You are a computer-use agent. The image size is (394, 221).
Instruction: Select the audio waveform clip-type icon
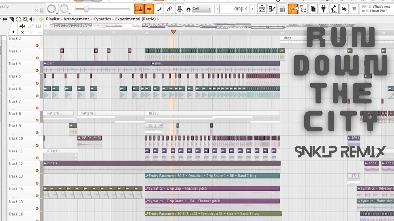tap(22, 26)
